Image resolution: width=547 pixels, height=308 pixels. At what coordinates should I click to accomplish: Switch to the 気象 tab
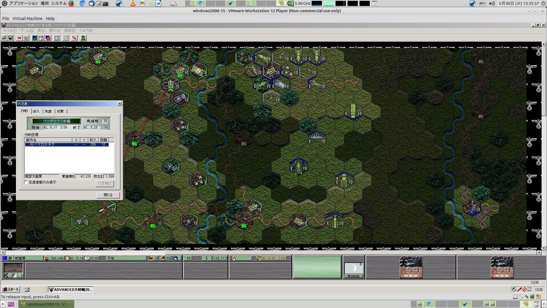(x=48, y=112)
